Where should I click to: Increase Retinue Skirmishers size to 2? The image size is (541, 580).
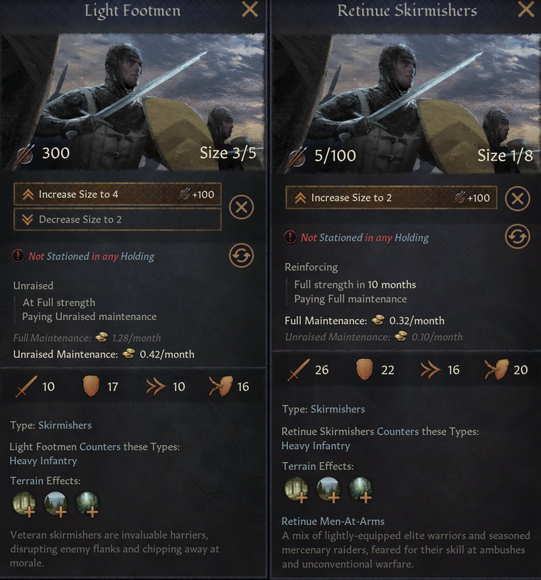click(391, 198)
